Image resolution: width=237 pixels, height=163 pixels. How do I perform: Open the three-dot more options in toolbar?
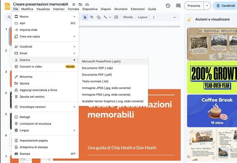point(154,17)
